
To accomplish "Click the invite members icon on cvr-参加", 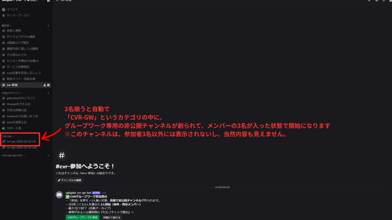I will point(45,85).
